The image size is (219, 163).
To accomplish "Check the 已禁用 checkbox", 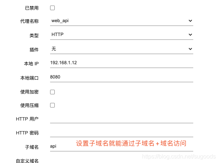I will click(53, 7).
